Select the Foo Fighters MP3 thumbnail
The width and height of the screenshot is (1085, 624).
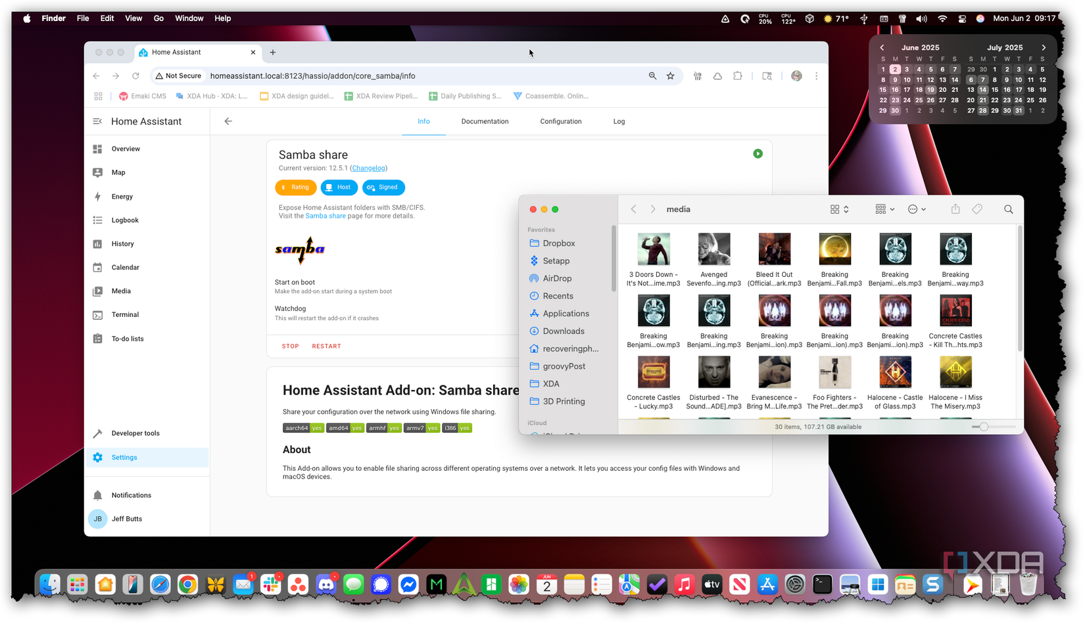[x=834, y=372]
